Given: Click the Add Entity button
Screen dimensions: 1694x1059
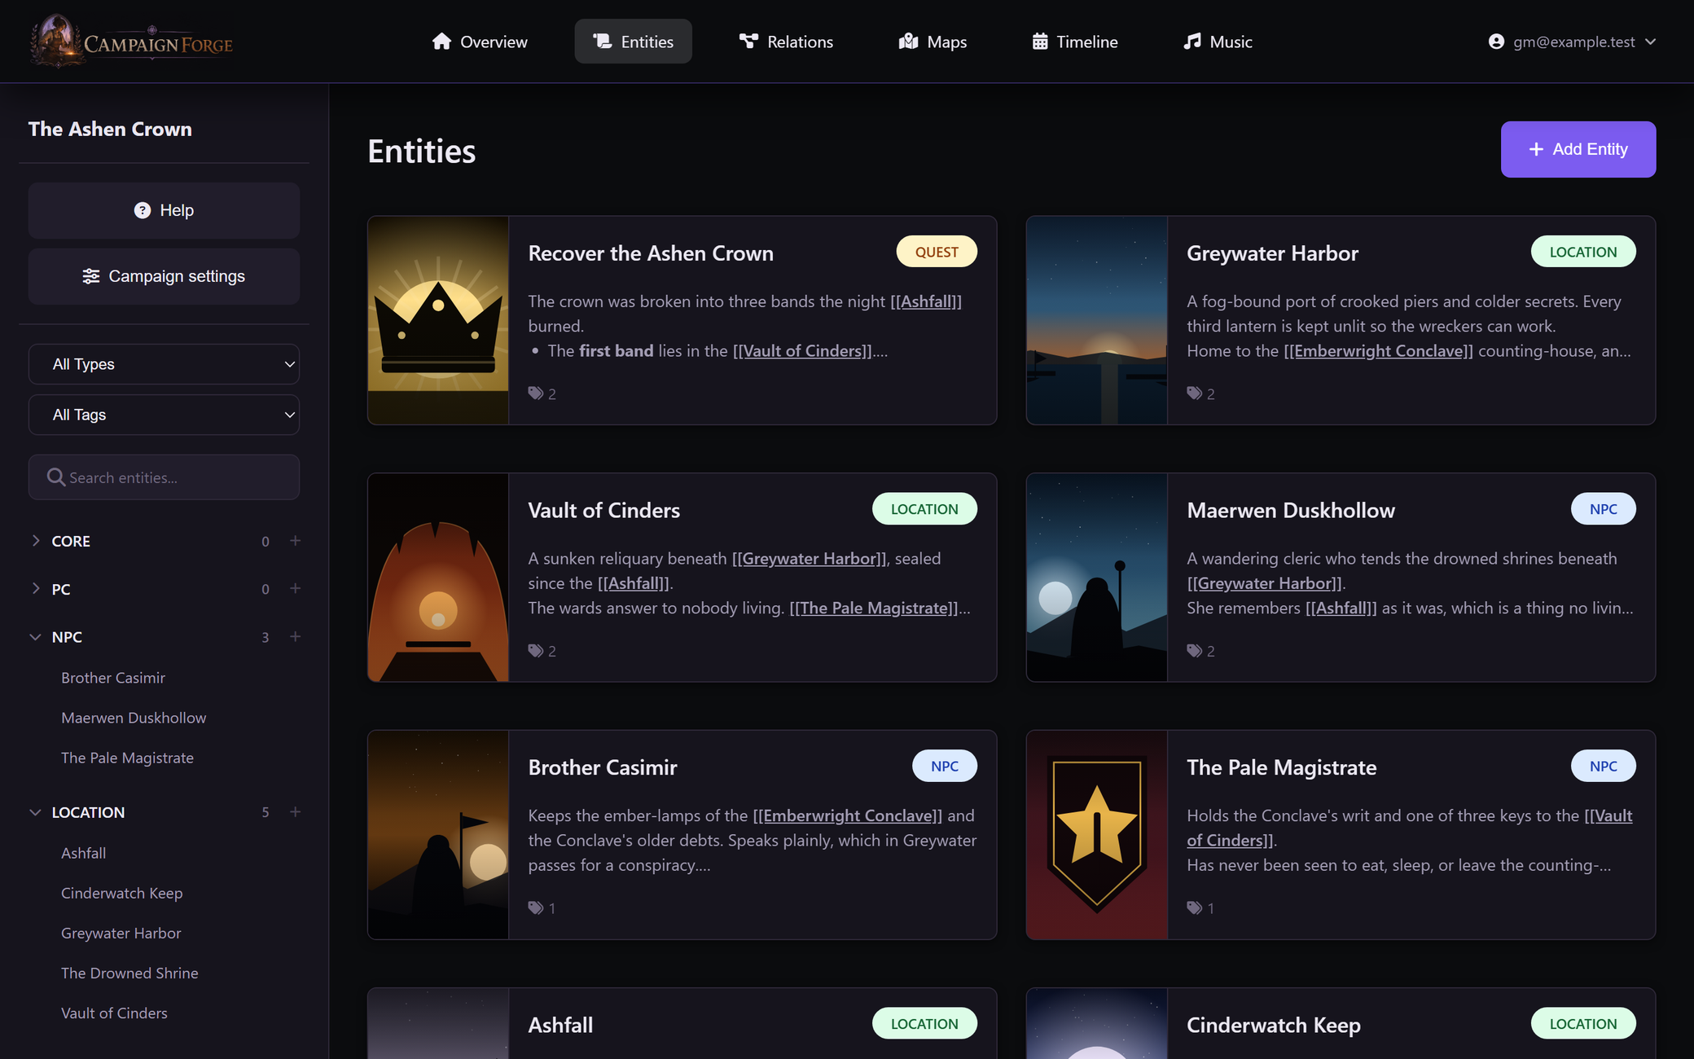Looking at the screenshot, I should click(x=1578, y=149).
